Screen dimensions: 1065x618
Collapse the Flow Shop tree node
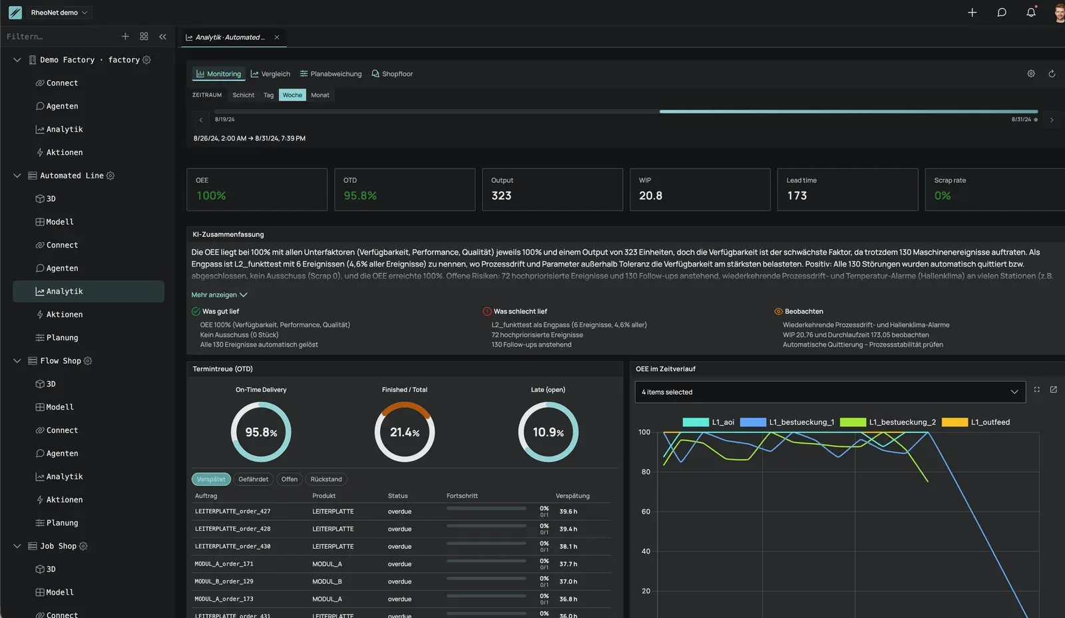point(17,361)
